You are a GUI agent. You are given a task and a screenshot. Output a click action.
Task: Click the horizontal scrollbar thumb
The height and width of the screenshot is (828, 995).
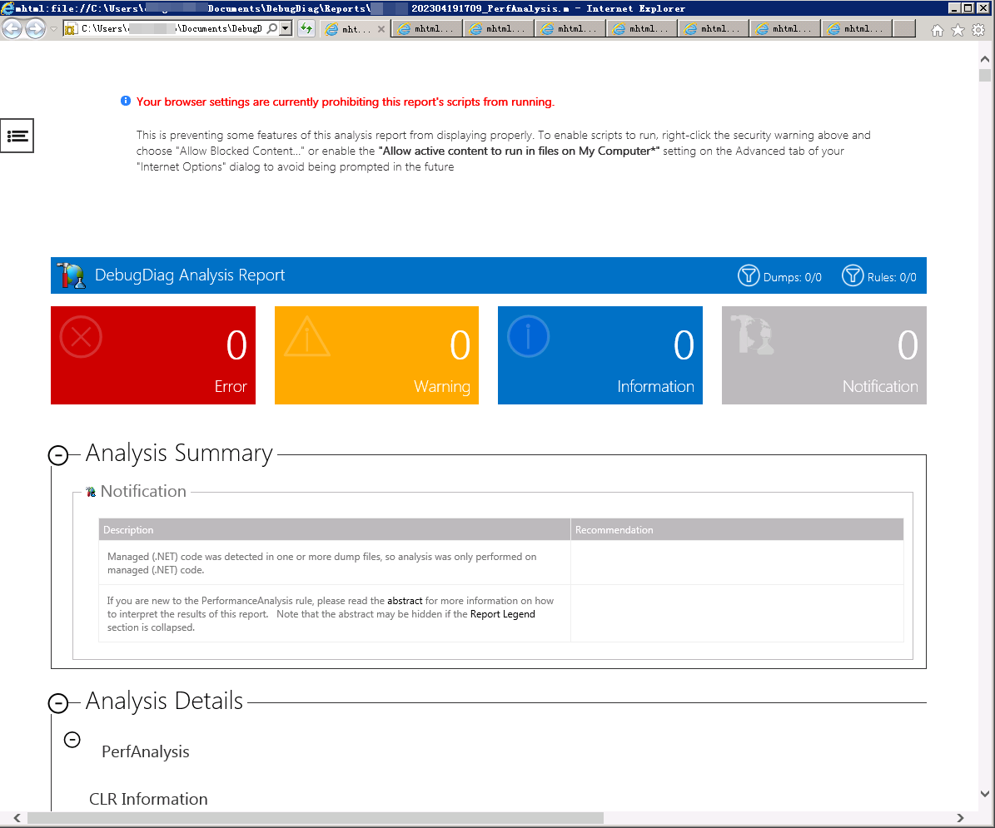(316, 818)
